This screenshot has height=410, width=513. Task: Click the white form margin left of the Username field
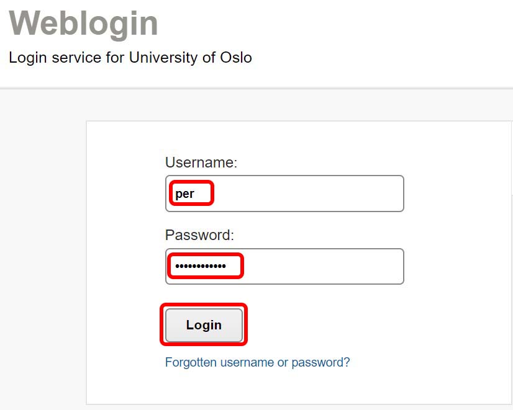point(124,194)
